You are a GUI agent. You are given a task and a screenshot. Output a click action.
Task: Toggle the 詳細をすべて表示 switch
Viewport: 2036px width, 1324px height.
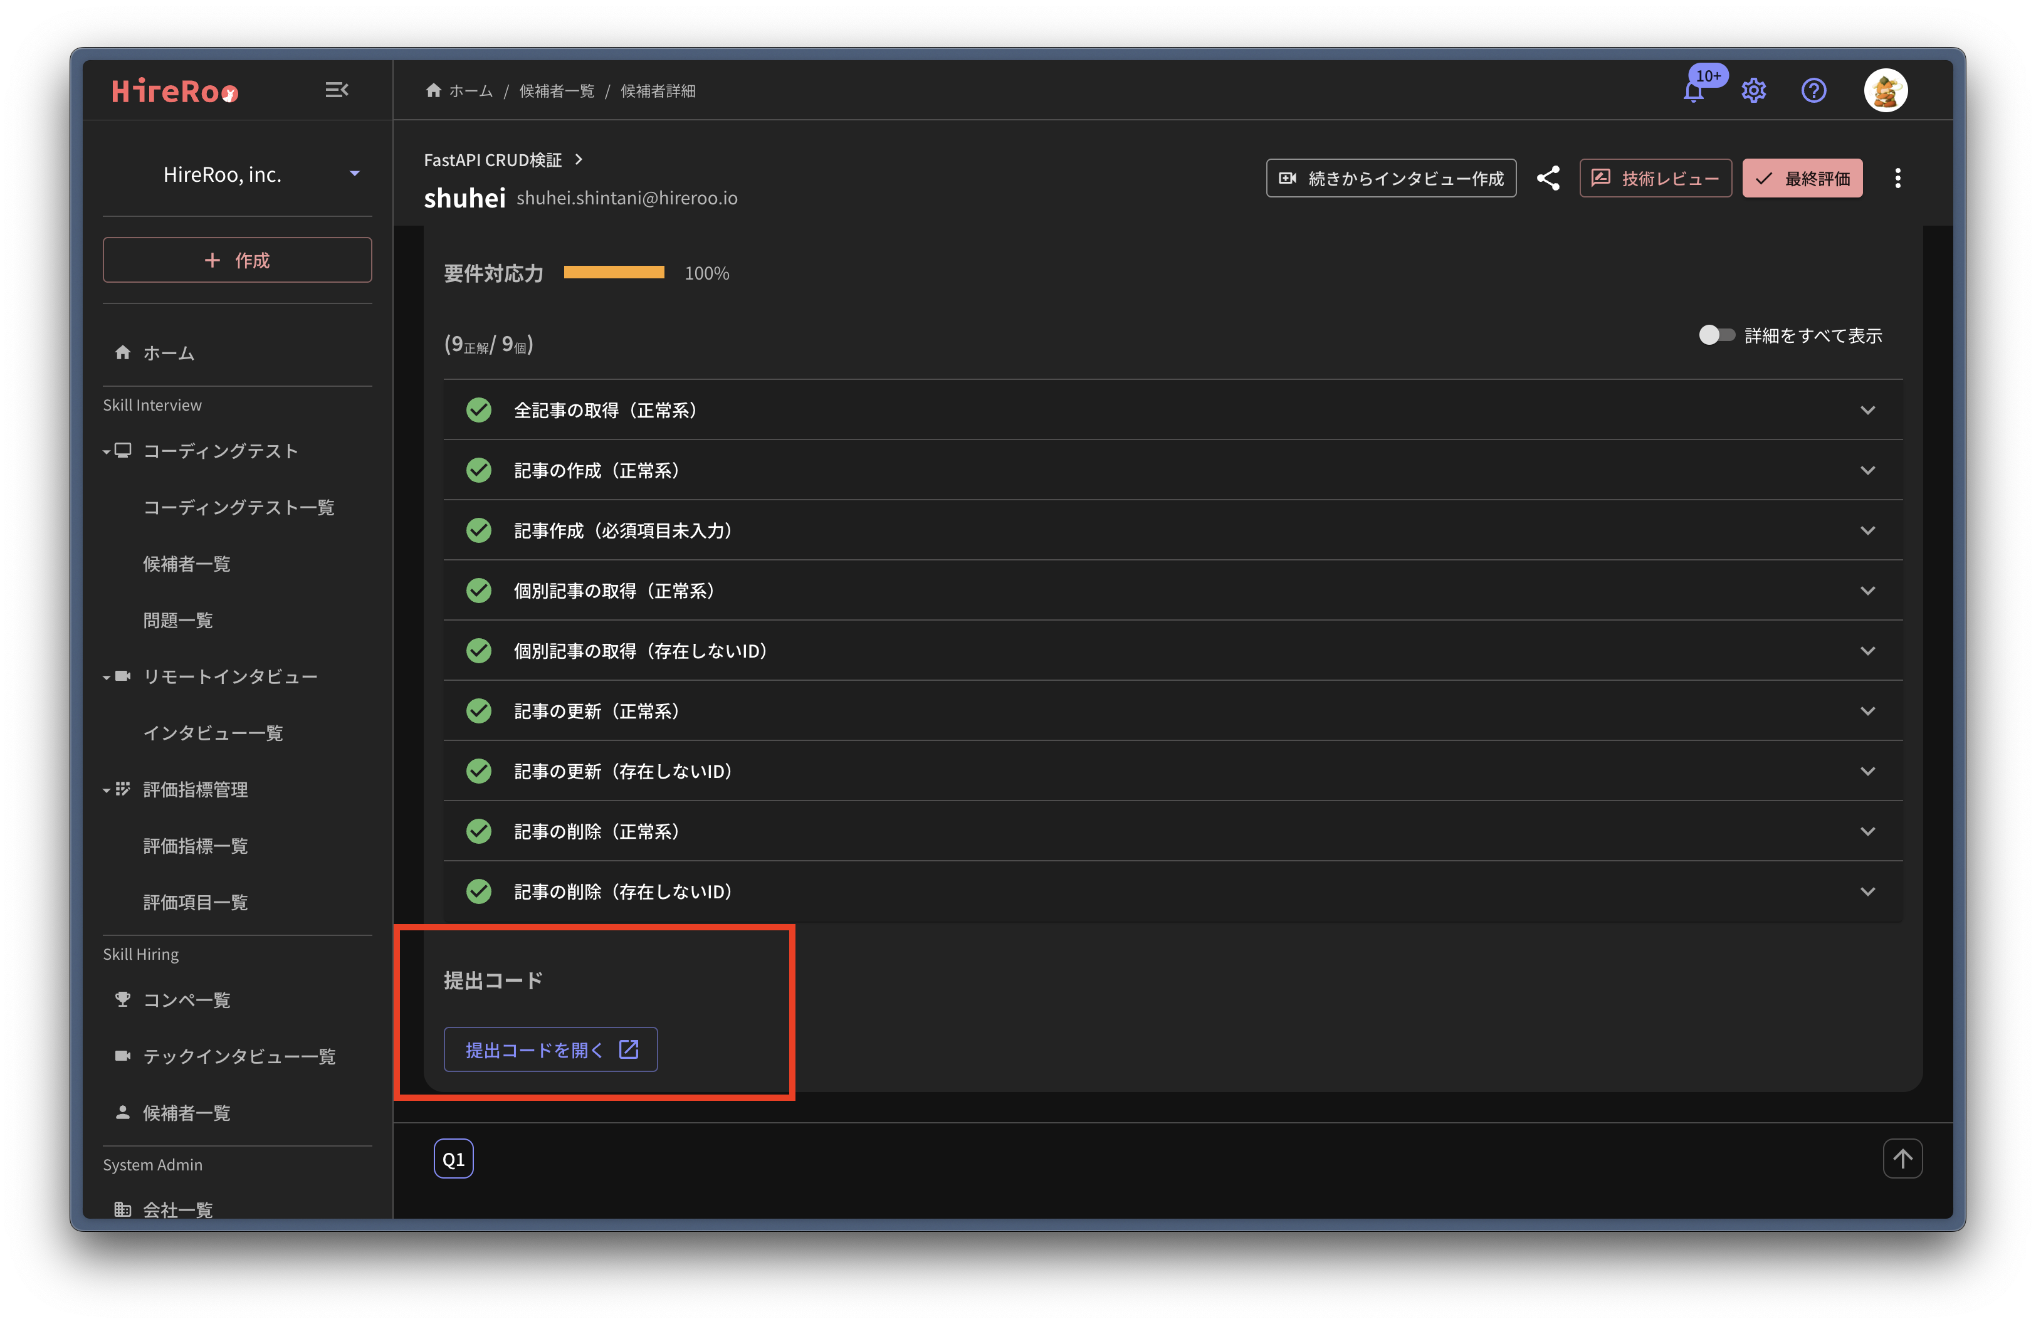[1715, 335]
